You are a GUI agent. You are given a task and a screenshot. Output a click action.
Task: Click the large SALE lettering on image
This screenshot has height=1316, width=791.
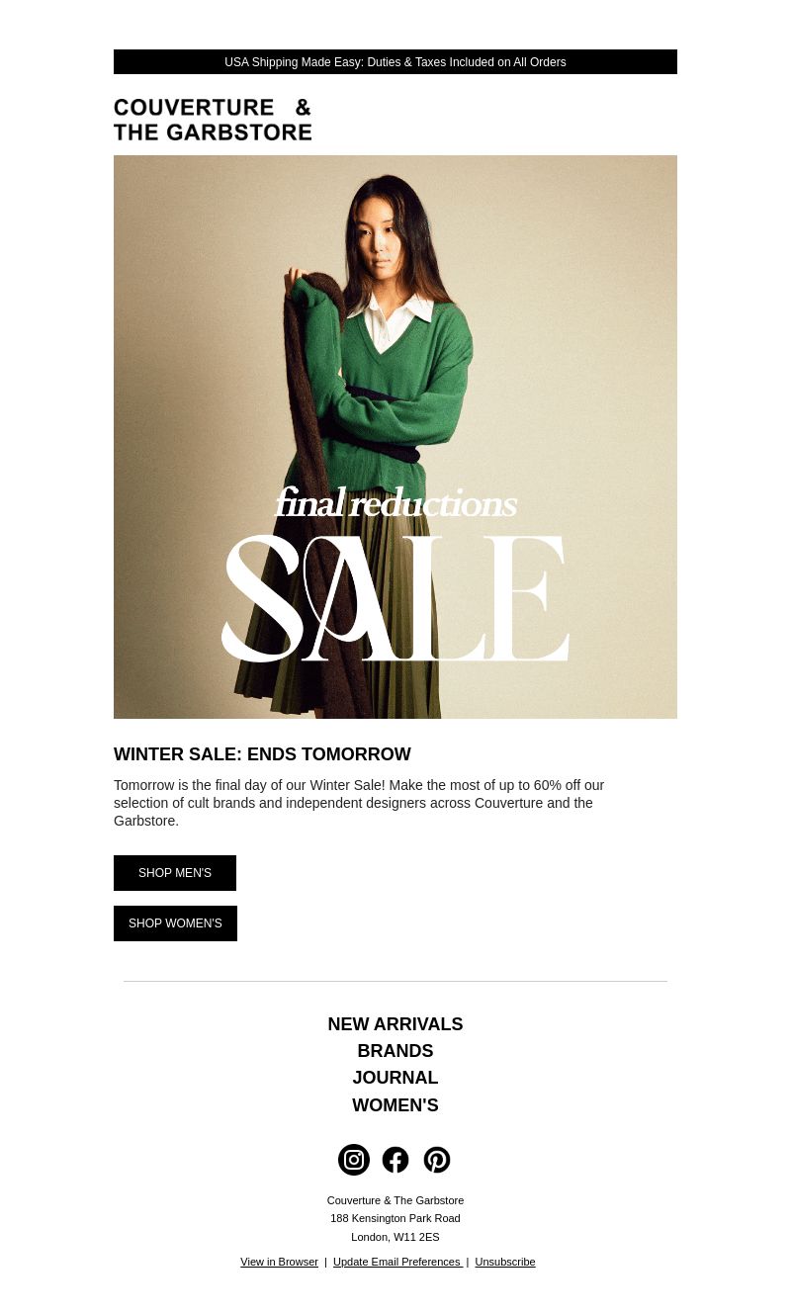point(395,598)
